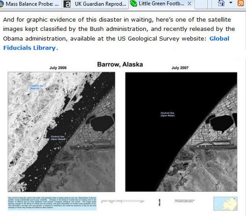Click the Chukchi Sea label in 2007 image
The height and width of the screenshot is (216, 246).
click(168, 114)
